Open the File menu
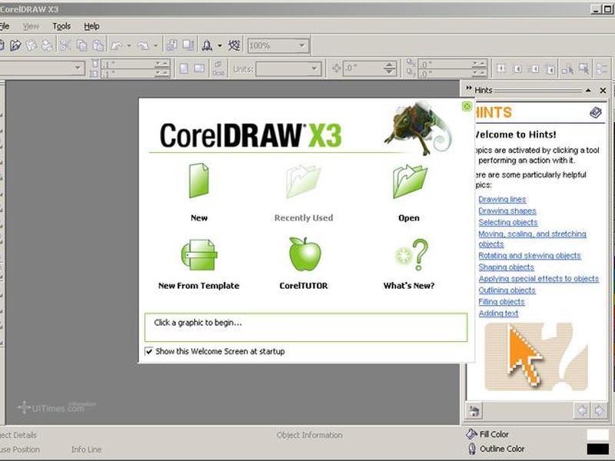 pyautogui.click(x=5, y=26)
